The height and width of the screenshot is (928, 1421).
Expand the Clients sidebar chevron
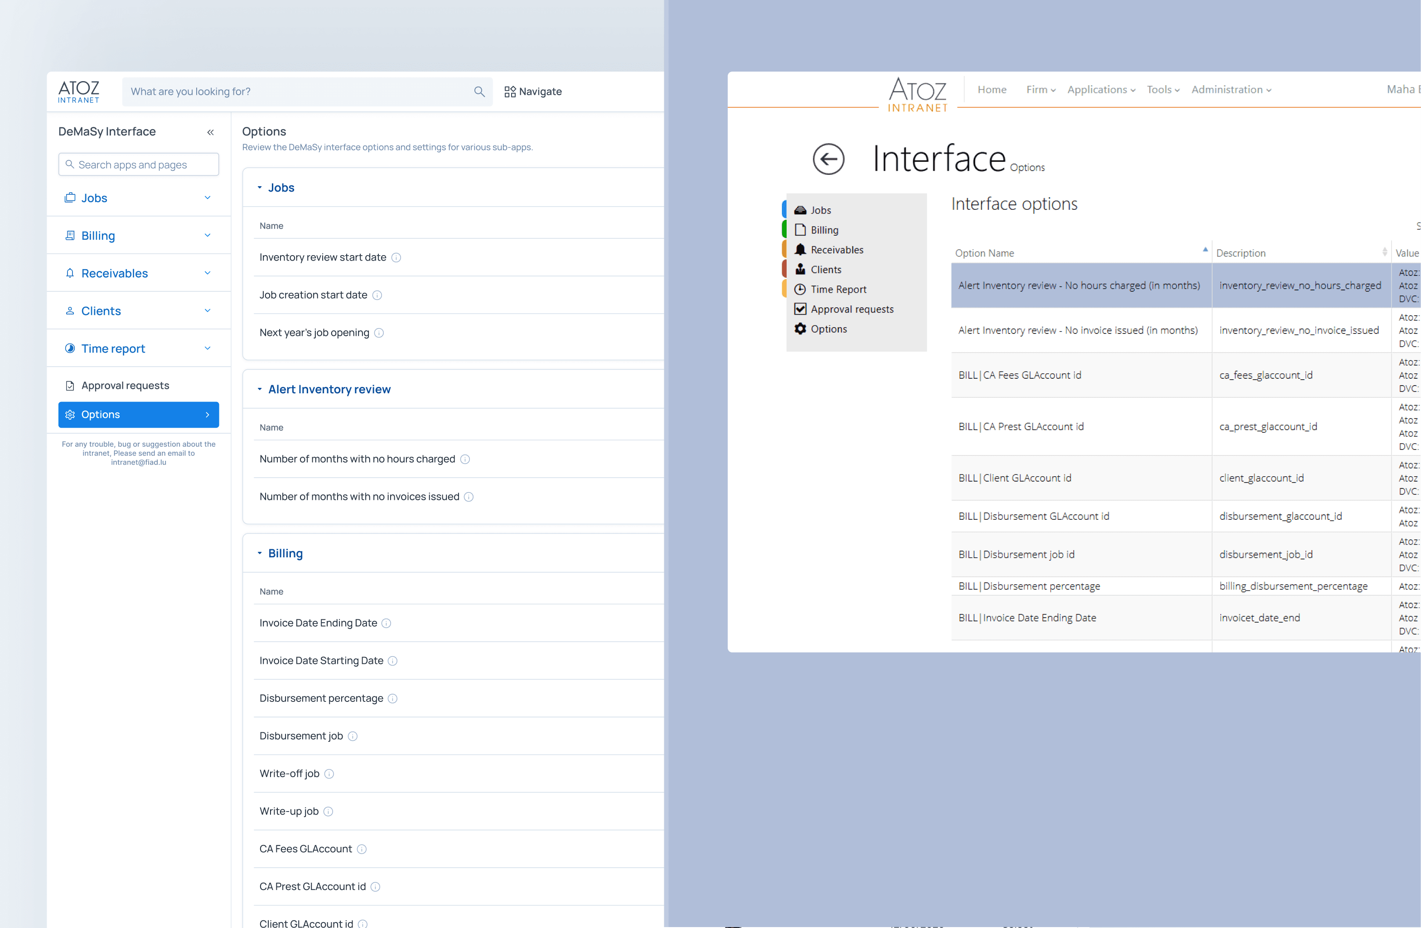tap(207, 310)
